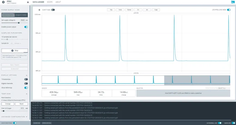Viewport: 236px width, 125px height.
Task: Select Source meter mode
Action: tap(8, 15)
